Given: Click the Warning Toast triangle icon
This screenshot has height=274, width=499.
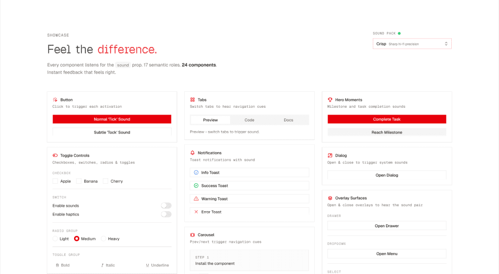Looking at the screenshot, I should [196, 198].
